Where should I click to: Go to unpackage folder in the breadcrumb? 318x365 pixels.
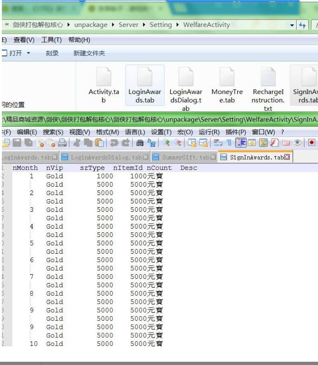coord(91,25)
